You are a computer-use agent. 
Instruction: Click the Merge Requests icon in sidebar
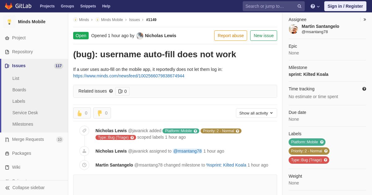(x=7, y=139)
